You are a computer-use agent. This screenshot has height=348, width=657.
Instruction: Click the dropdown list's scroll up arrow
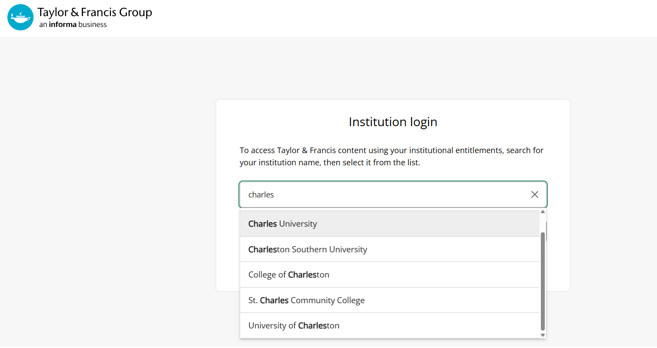pos(543,212)
